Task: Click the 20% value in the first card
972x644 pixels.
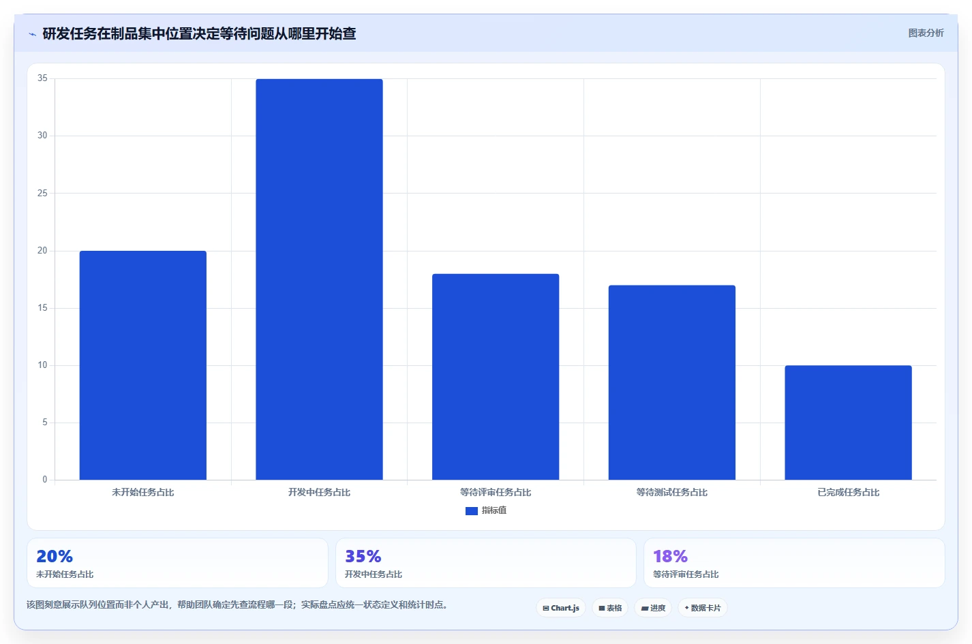Action: pyautogui.click(x=55, y=556)
